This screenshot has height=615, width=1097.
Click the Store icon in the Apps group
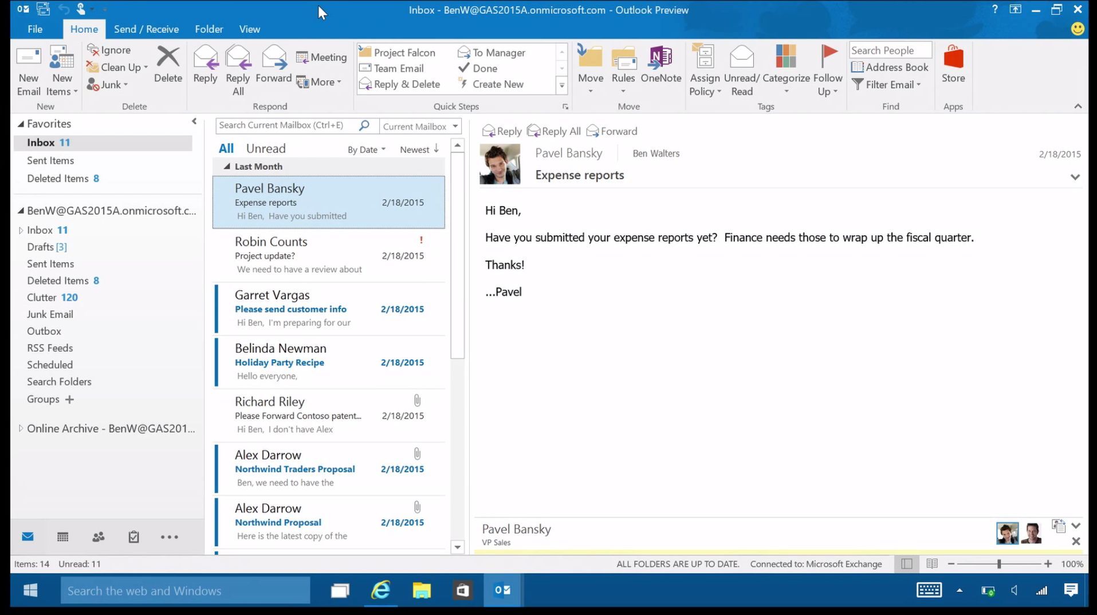pos(953,64)
